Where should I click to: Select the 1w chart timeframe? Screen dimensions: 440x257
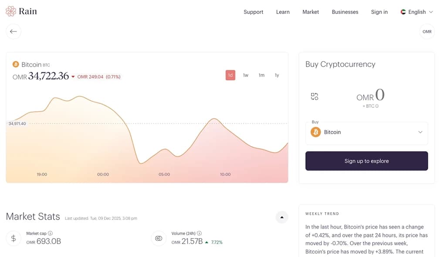[245, 75]
